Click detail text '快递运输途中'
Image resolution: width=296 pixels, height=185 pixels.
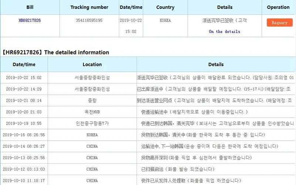pos(154,112)
